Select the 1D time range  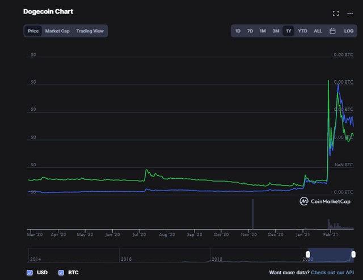click(238, 31)
